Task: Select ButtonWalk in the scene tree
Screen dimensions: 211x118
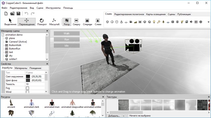Action: point(15,45)
